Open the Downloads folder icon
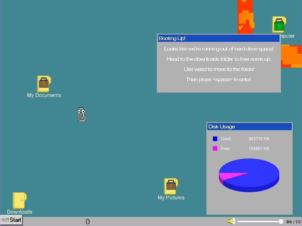The image size is (302, 226). 19,200
